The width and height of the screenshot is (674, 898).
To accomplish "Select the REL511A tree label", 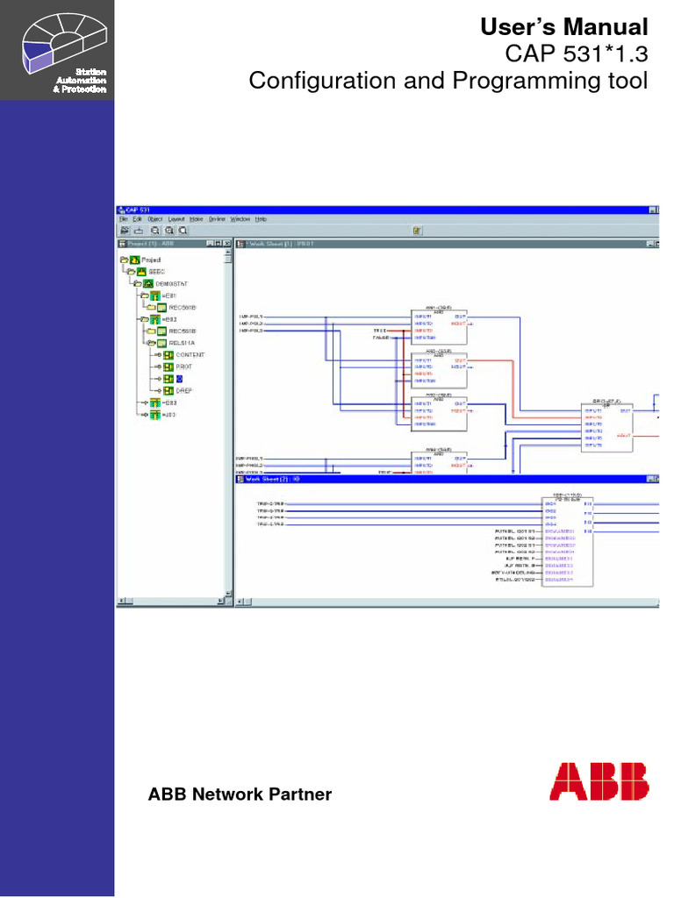I will pyautogui.click(x=182, y=343).
